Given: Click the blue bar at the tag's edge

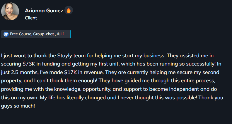Looking at the screenshot, I should pos(71,34).
